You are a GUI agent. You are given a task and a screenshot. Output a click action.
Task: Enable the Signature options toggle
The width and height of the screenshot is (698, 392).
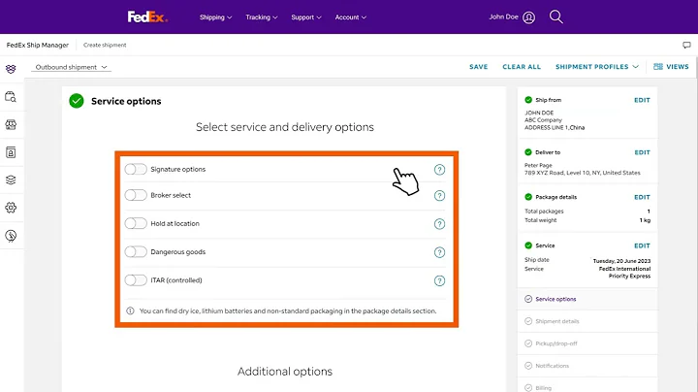[x=136, y=169]
